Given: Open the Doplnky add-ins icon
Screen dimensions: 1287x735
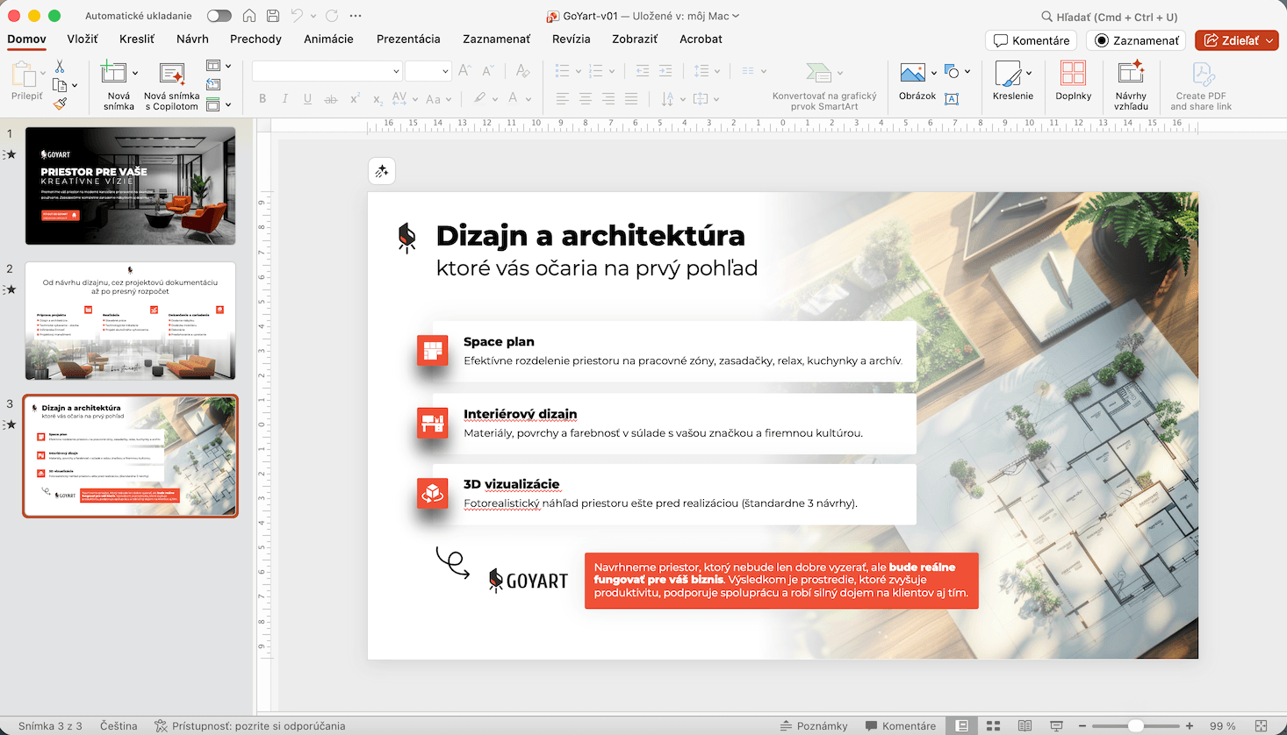Looking at the screenshot, I should (1073, 74).
